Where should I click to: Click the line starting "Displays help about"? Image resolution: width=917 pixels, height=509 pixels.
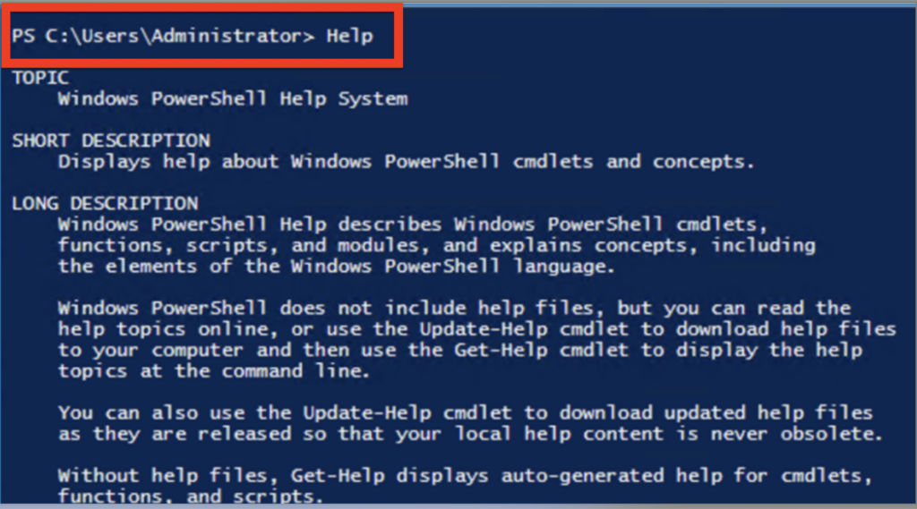click(x=406, y=161)
